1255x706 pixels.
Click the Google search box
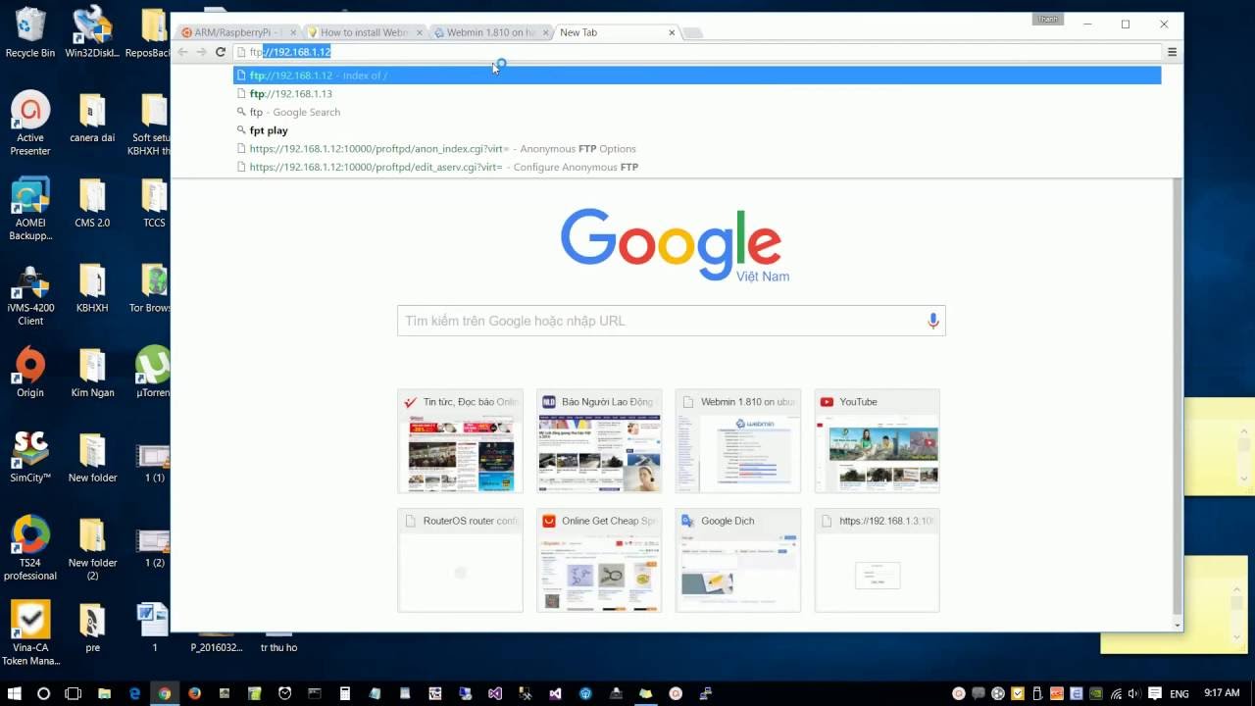pyautogui.click(x=671, y=321)
